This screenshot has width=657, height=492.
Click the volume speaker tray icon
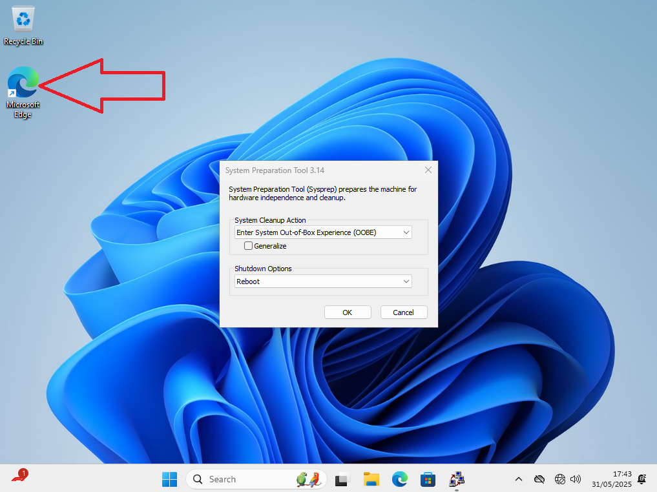(x=575, y=479)
